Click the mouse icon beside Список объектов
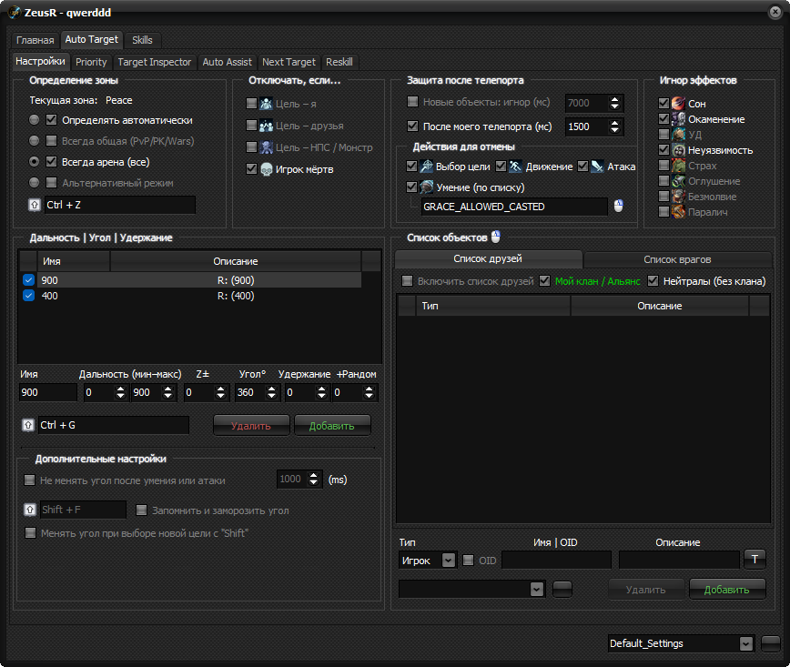Screen dimensions: 790x667 point(496,237)
